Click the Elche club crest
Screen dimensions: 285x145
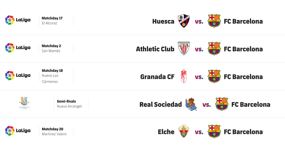184,132
